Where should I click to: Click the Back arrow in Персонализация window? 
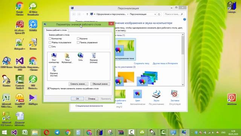pyautogui.click(x=74, y=14)
